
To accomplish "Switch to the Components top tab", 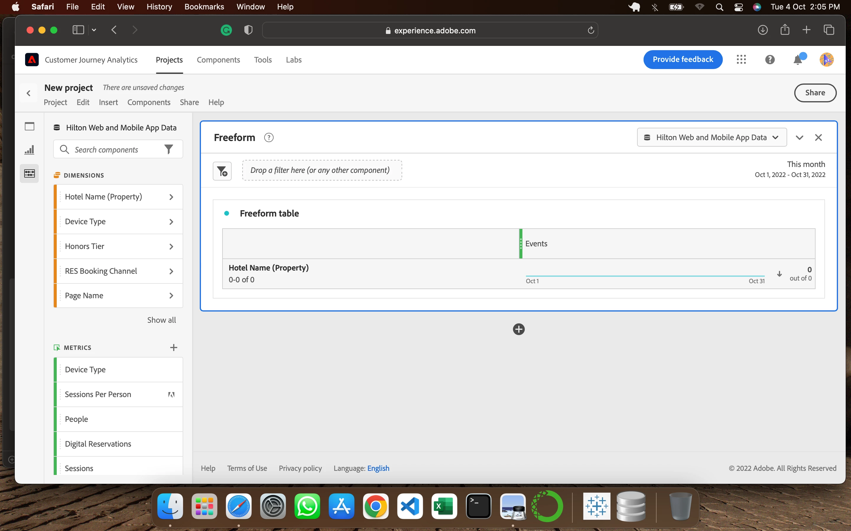I will pos(218,60).
